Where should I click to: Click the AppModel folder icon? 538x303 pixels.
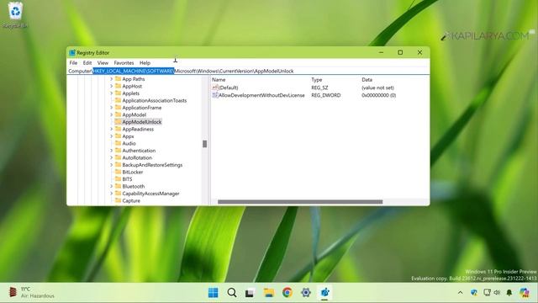[x=118, y=114]
